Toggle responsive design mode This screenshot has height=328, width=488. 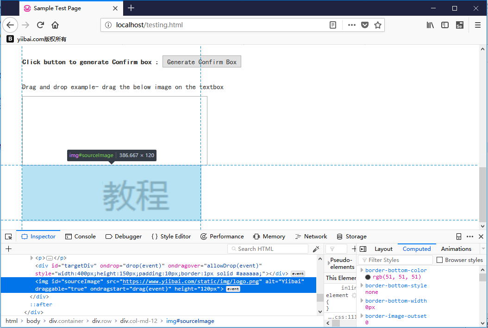[x=459, y=237]
